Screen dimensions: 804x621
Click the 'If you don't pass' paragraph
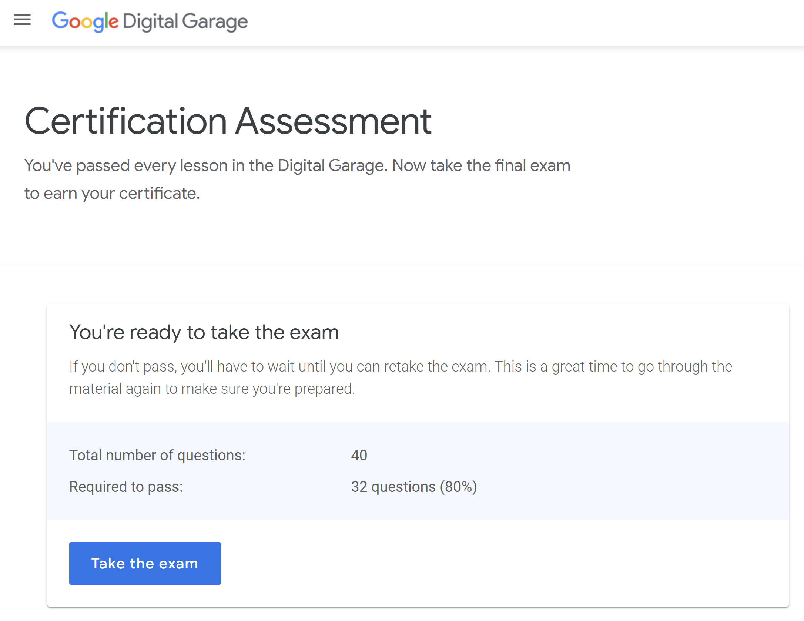pos(401,377)
